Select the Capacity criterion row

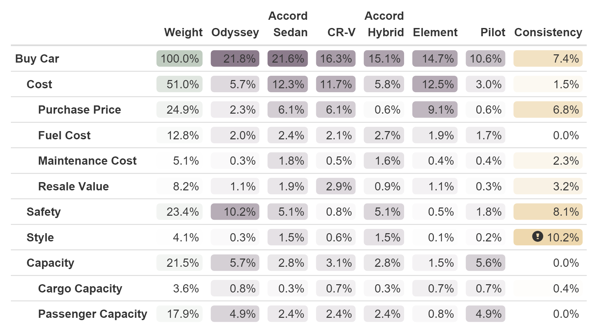click(298, 263)
